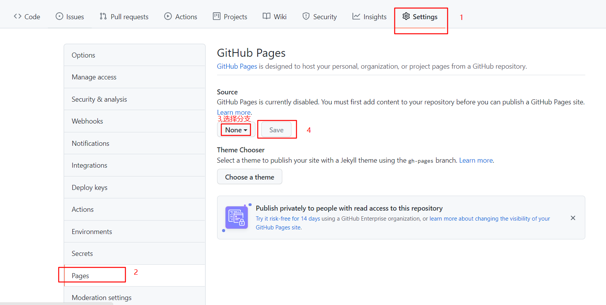
Task: Follow the Try it risk-free link
Action: [x=288, y=219]
